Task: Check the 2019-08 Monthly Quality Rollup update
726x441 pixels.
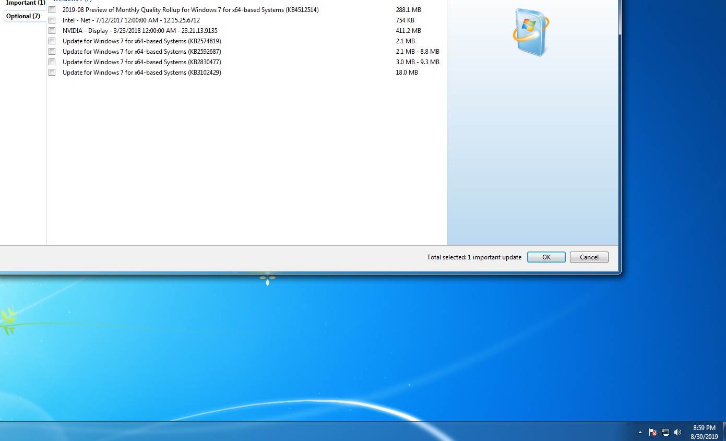Action: pyautogui.click(x=52, y=10)
